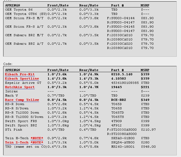
Task: Click Race Comp part number RCE-BRZ
Action: click(x=119, y=100)
